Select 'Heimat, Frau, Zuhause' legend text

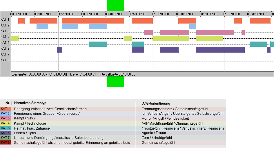[x=32, y=128]
